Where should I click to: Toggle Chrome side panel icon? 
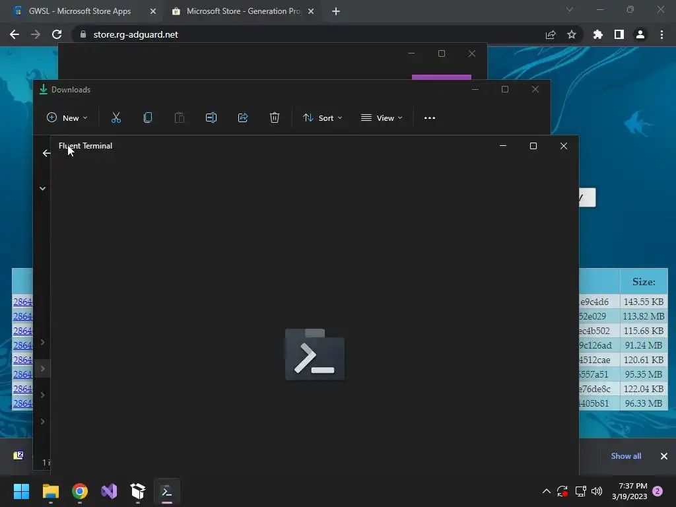coord(619,34)
